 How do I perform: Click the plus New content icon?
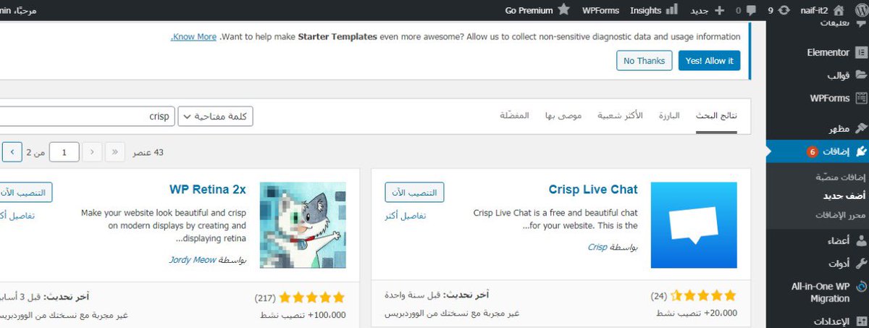719,10
